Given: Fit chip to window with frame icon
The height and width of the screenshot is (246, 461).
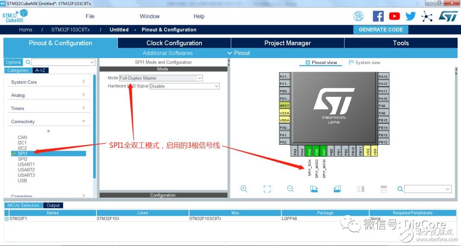Looking at the screenshot, I should 267,189.
